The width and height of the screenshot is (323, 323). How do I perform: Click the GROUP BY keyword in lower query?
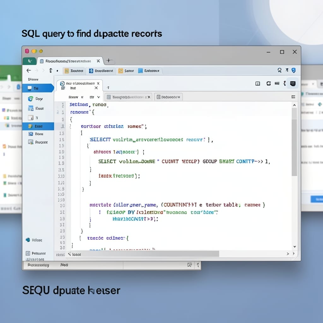click(x=120, y=212)
